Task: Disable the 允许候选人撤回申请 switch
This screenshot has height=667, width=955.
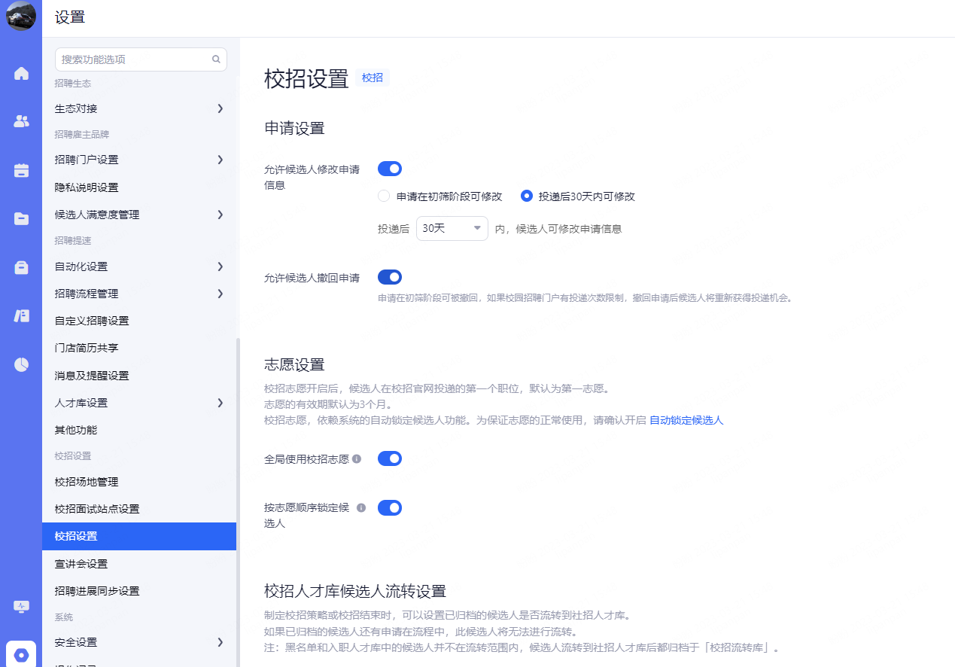Action: click(389, 277)
